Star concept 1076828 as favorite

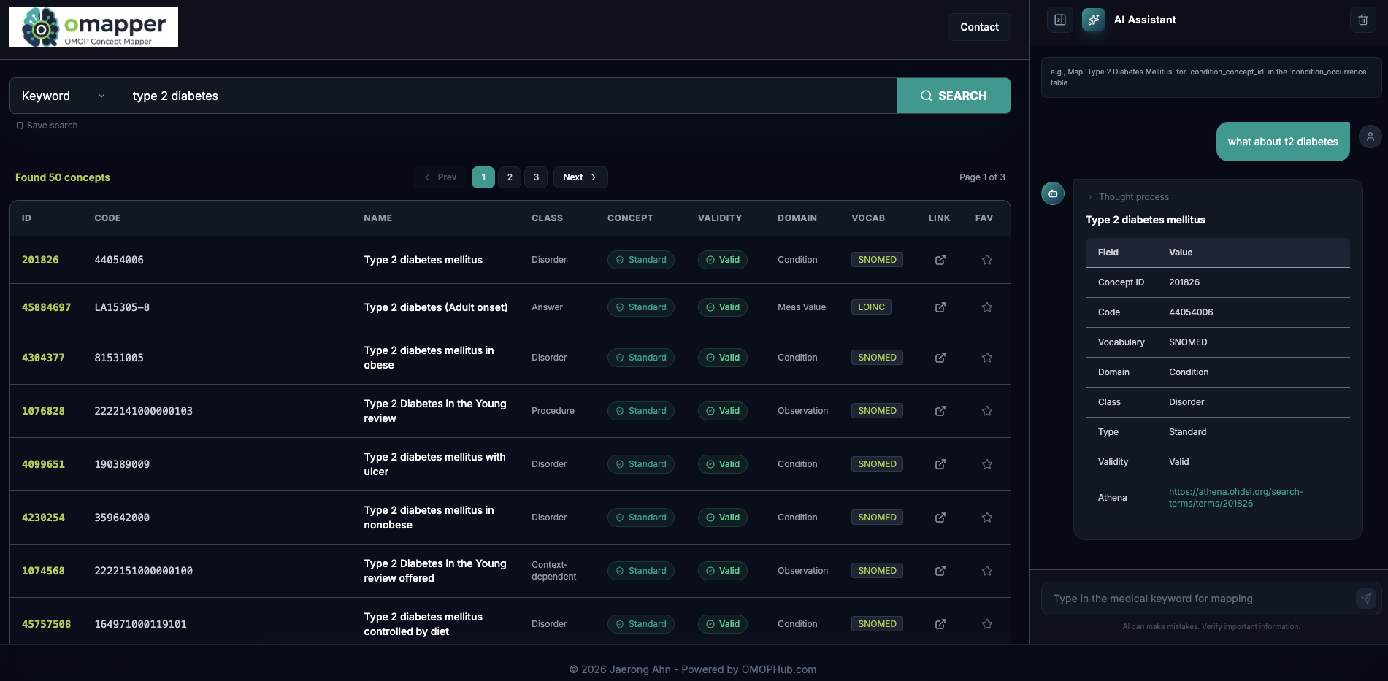987,411
